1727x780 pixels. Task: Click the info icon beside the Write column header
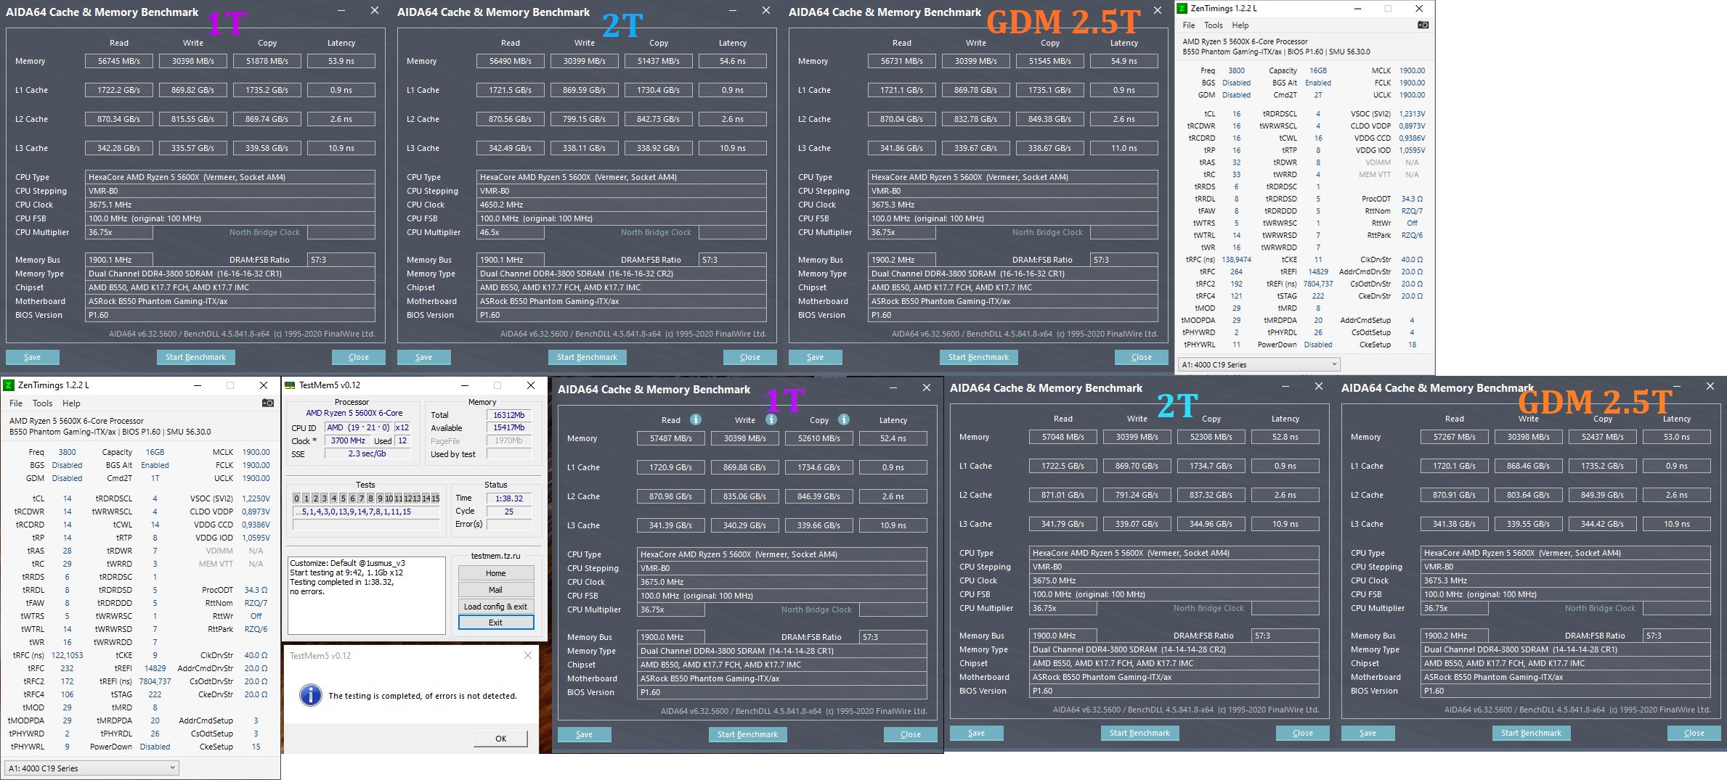[x=771, y=419]
